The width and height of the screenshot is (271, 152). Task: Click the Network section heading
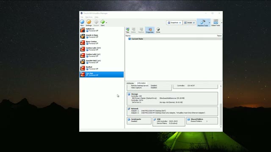(x=135, y=109)
